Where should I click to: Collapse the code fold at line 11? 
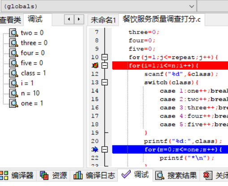pos(105,65)
